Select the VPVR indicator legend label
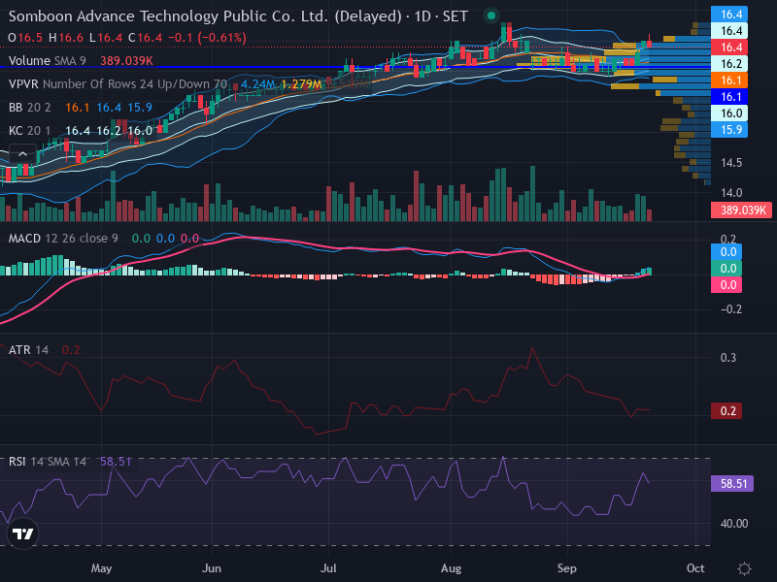This screenshot has height=582, width=777. click(x=23, y=84)
